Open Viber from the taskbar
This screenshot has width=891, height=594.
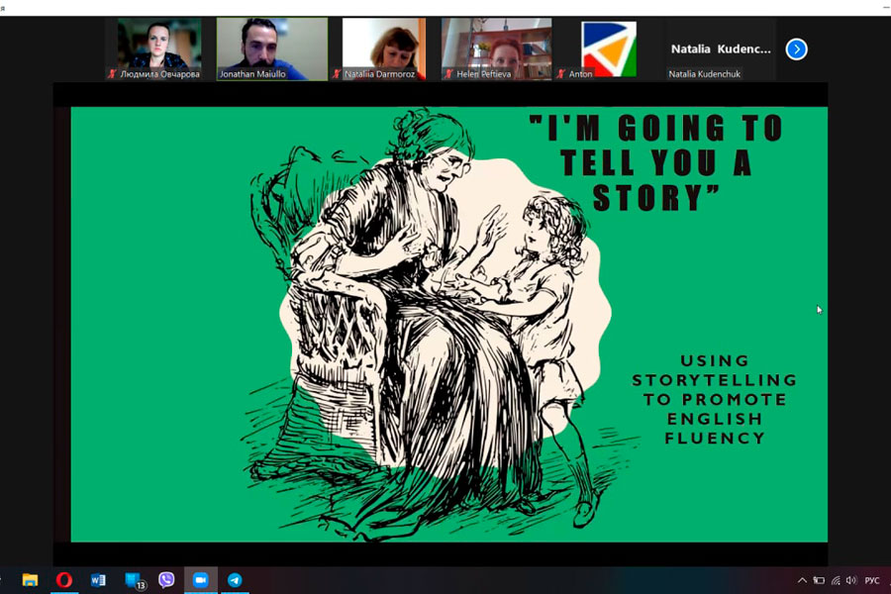click(166, 580)
